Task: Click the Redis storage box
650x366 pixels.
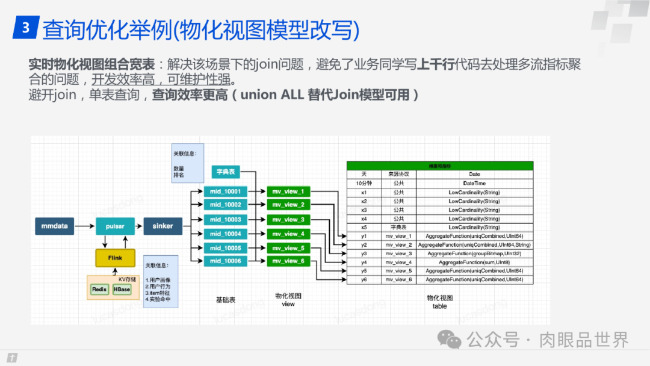Action: tap(99, 290)
